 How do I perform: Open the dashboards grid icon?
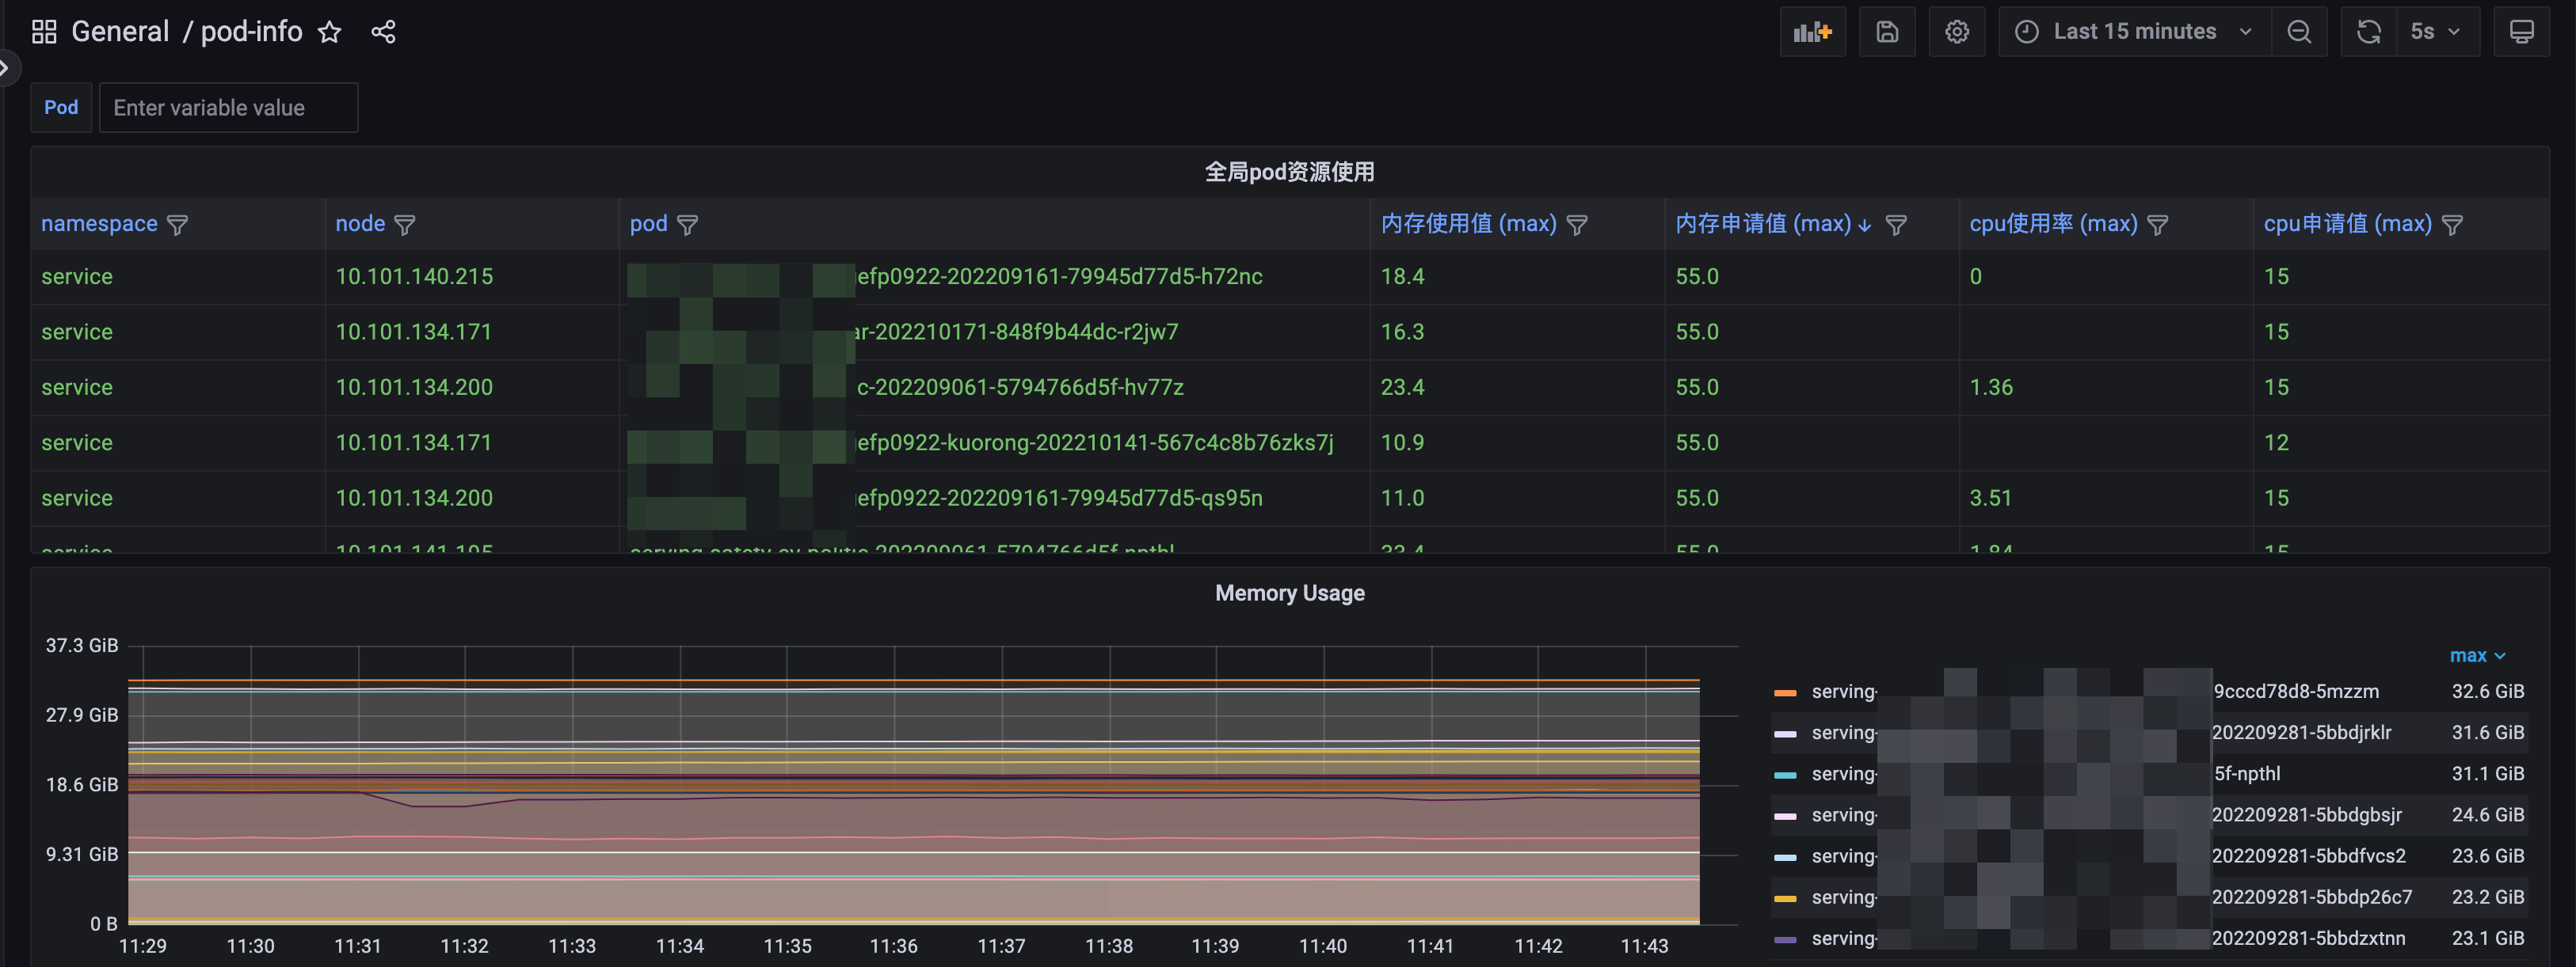coord(44,32)
